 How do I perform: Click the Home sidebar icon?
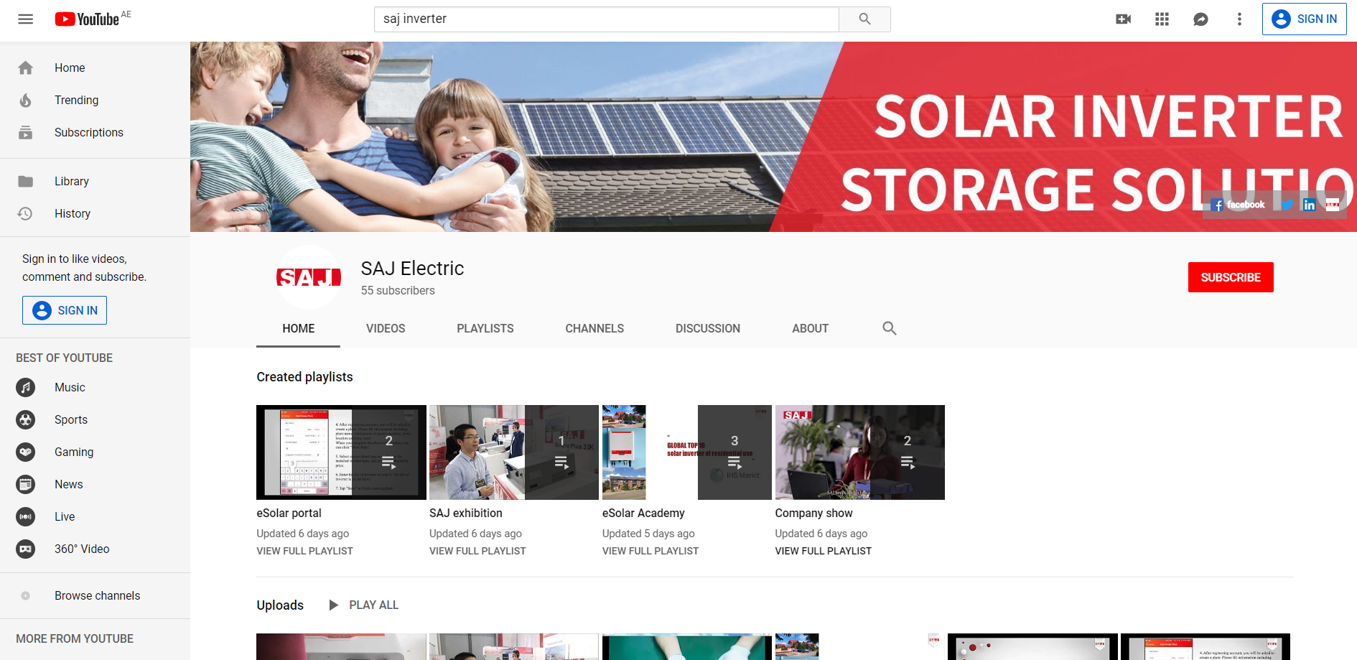pos(26,68)
